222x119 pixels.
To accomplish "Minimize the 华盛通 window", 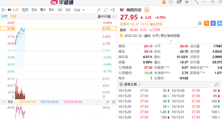I will (205, 2).
